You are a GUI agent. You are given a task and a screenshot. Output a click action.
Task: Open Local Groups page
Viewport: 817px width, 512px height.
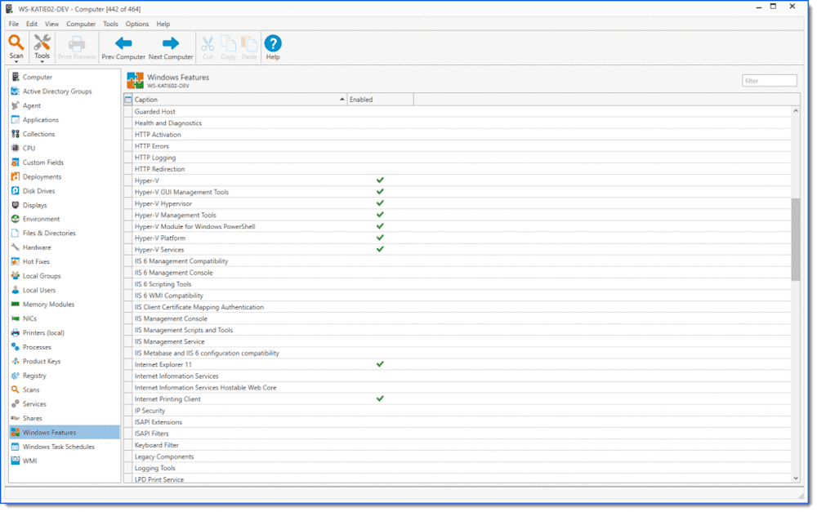pos(41,275)
